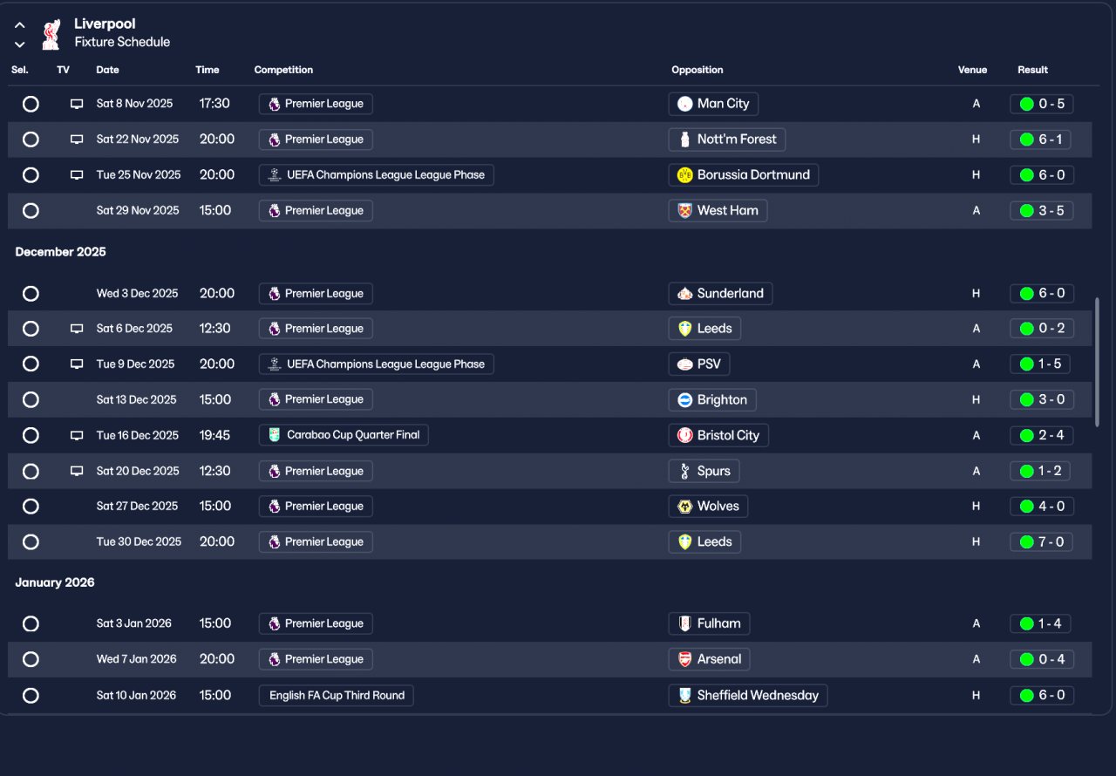
Task: Select the Bristol City club badge
Action: (x=684, y=435)
